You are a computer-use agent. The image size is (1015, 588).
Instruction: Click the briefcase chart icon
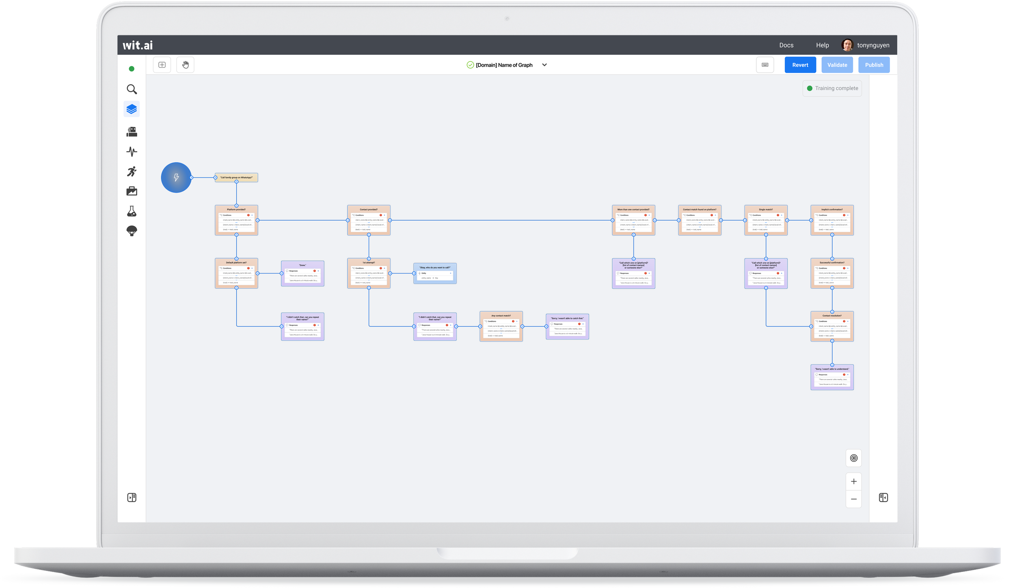click(x=132, y=191)
